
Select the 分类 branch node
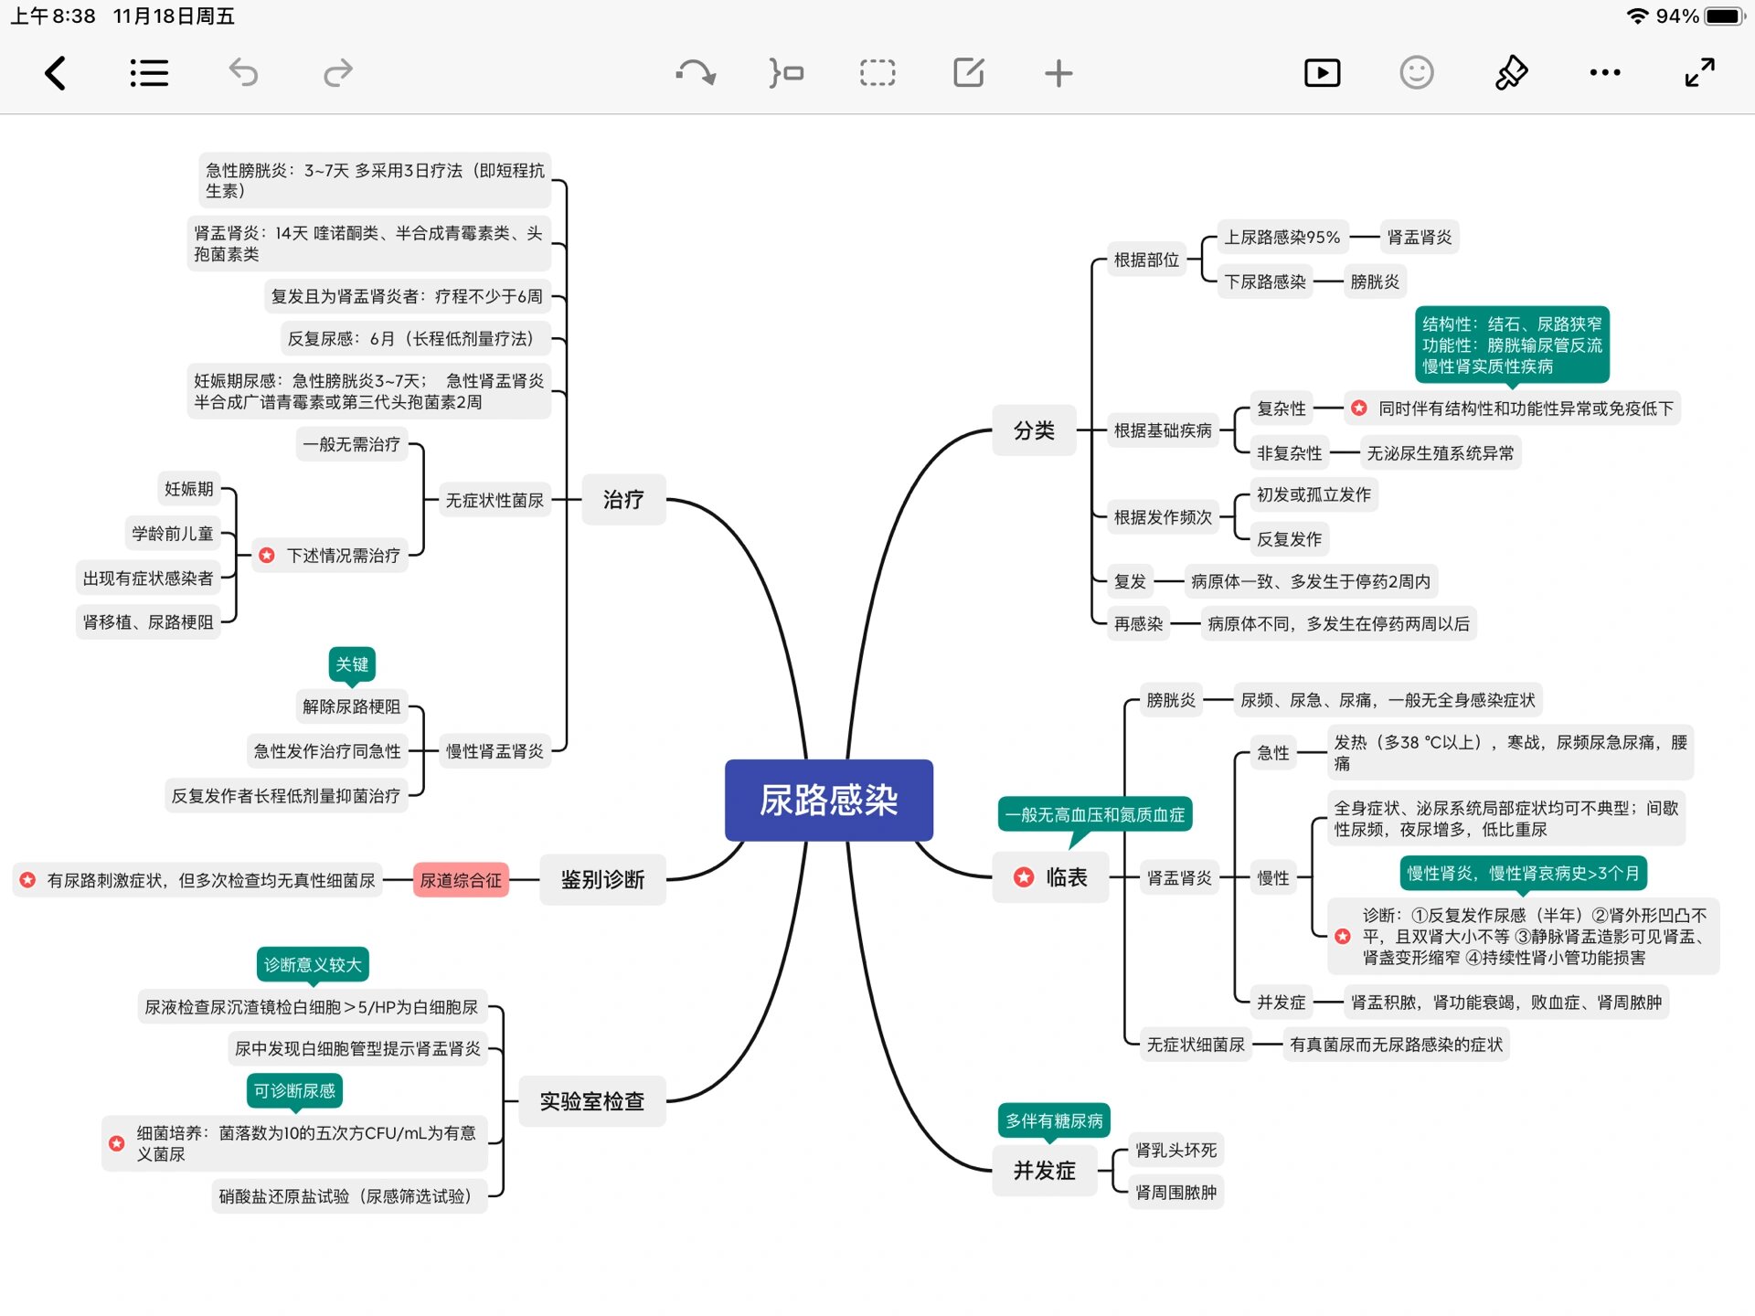coord(1034,430)
